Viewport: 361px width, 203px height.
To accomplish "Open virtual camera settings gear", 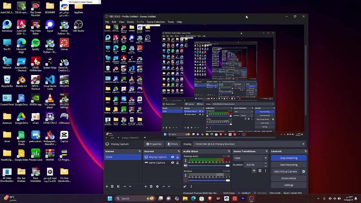I will [x=303, y=171].
